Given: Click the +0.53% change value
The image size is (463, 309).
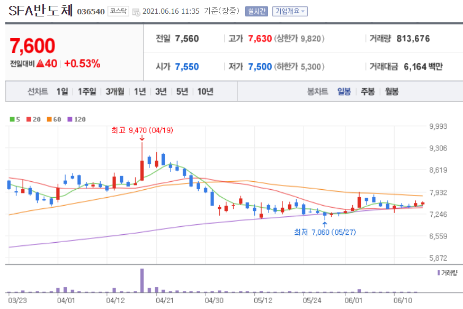Looking at the screenshot, I should (x=83, y=64).
